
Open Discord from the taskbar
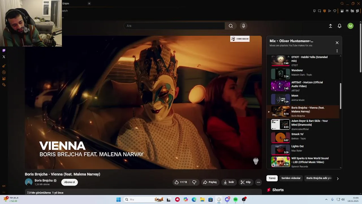[227, 199]
